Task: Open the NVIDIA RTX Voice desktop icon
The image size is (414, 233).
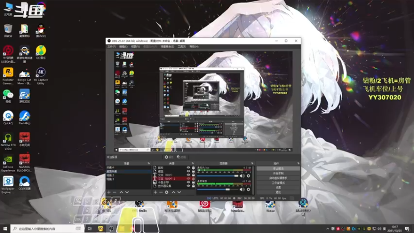Action: click(x=8, y=141)
